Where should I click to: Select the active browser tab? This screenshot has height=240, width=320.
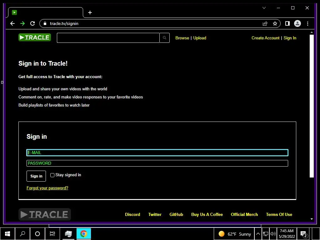[45, 12]
